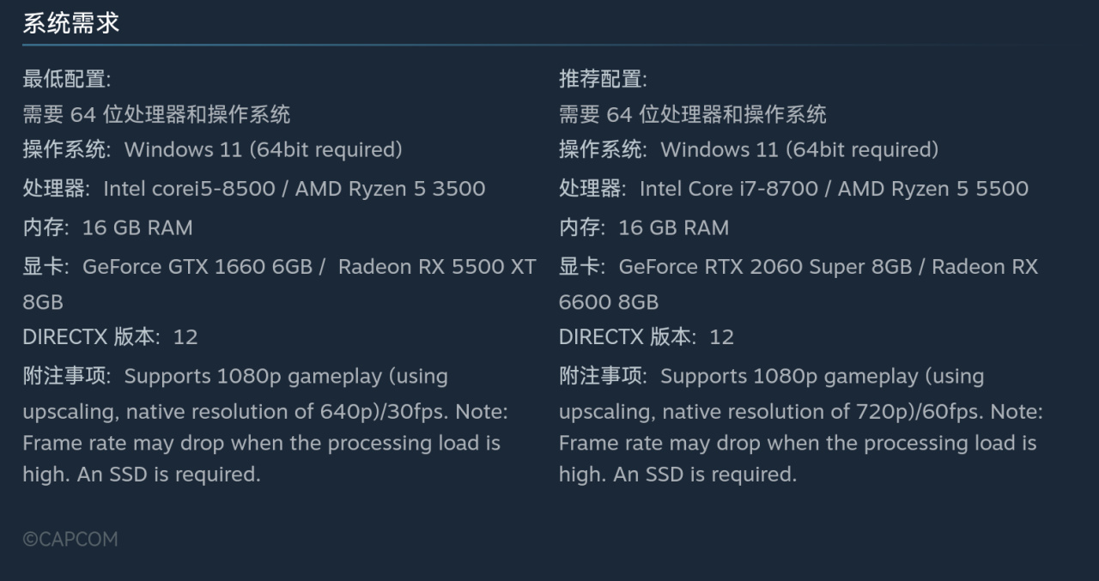Click the ©CAPCOM copyright text
Screen dimensions: 1099x581
point(70,539)
